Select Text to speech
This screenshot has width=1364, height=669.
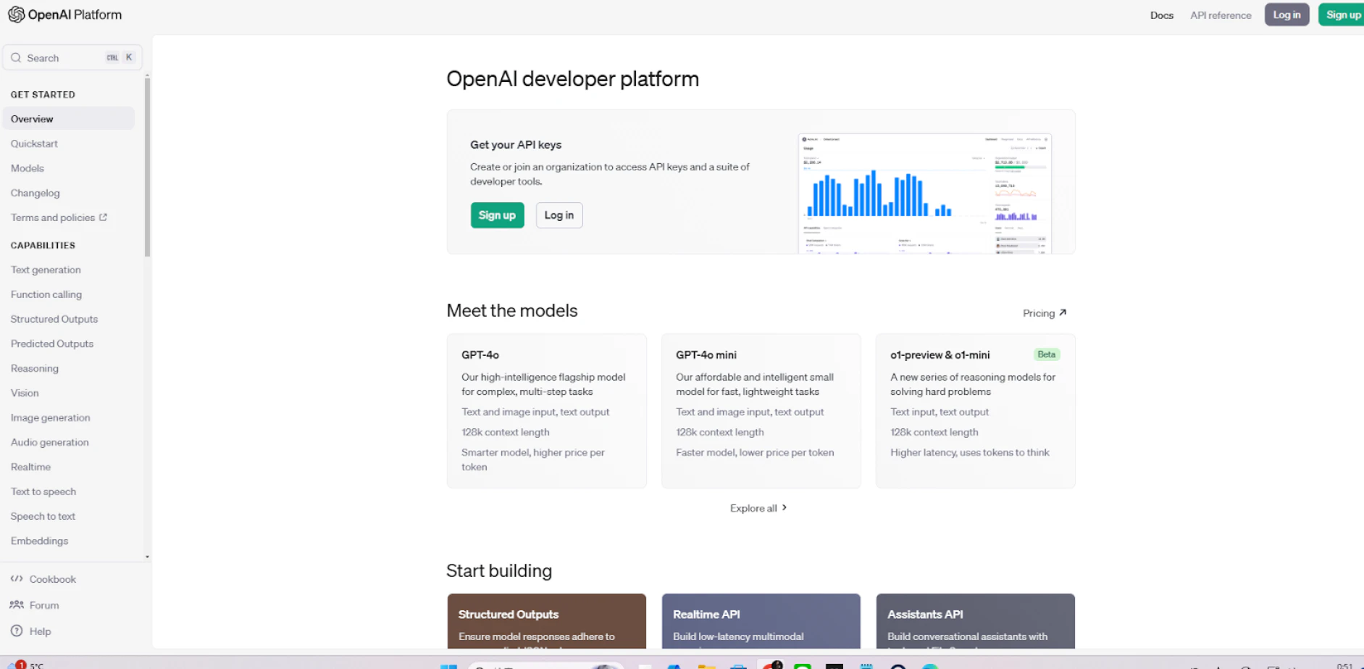(x=43, y=491)
